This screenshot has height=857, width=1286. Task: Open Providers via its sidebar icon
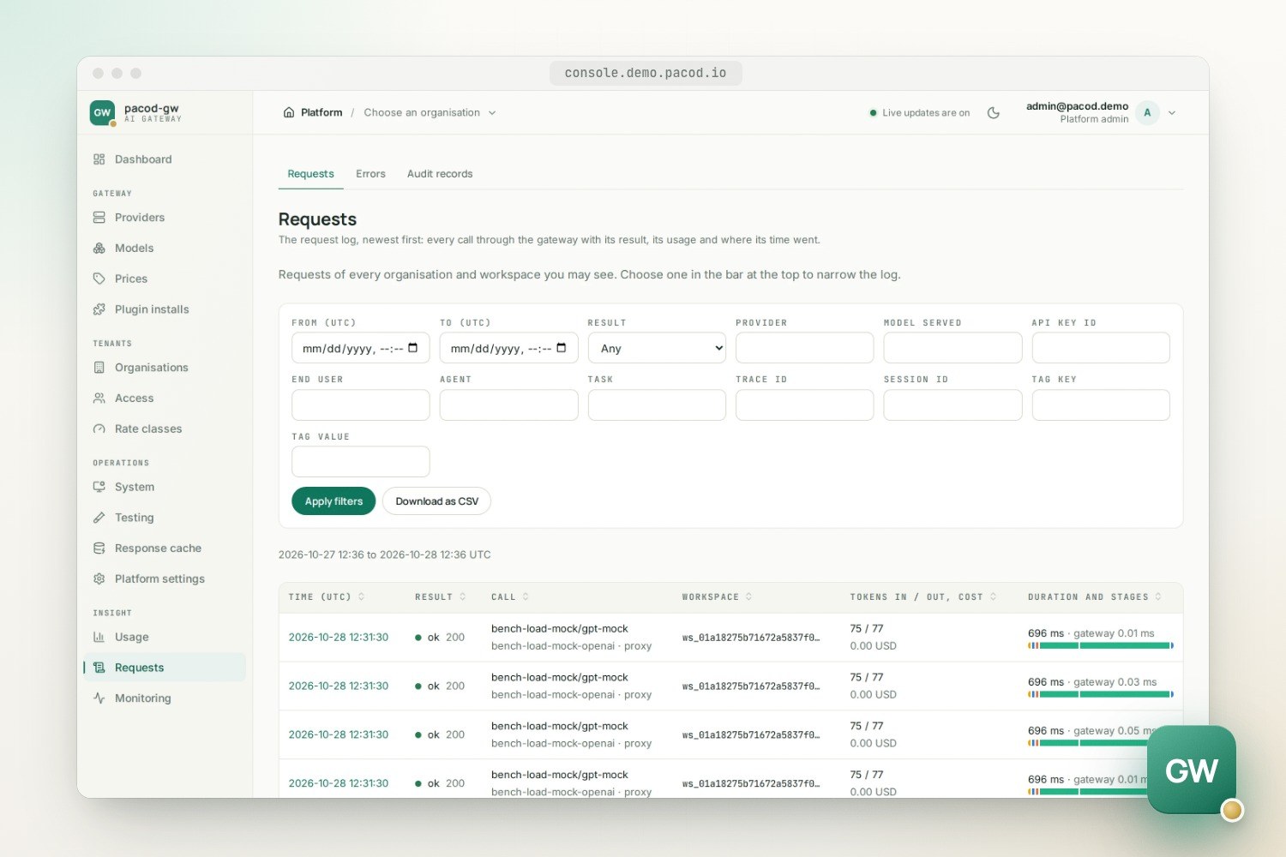[x=99, y=218]
